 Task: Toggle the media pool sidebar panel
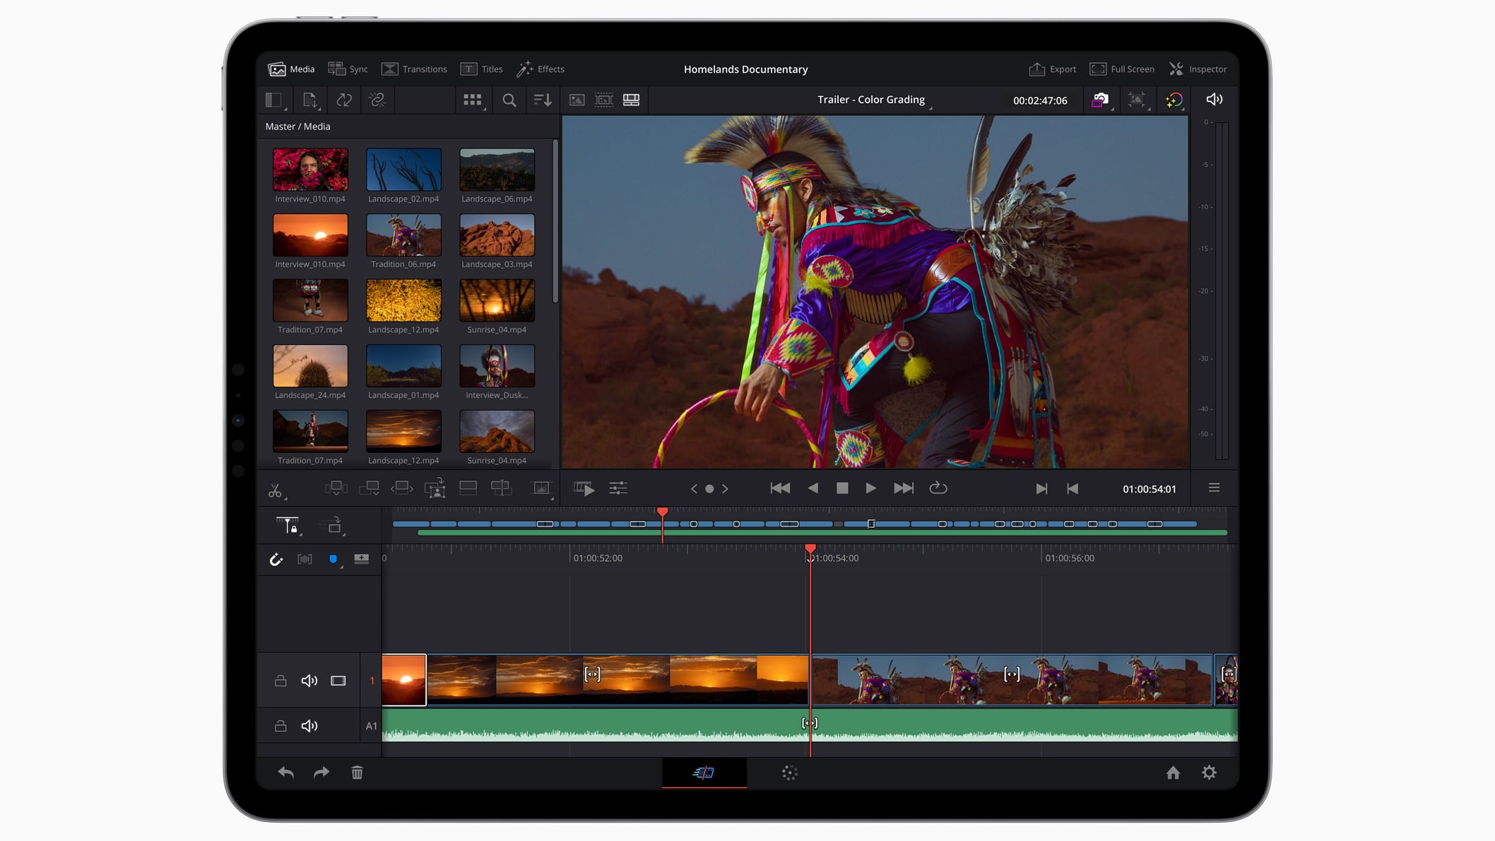tap(274, 100)
